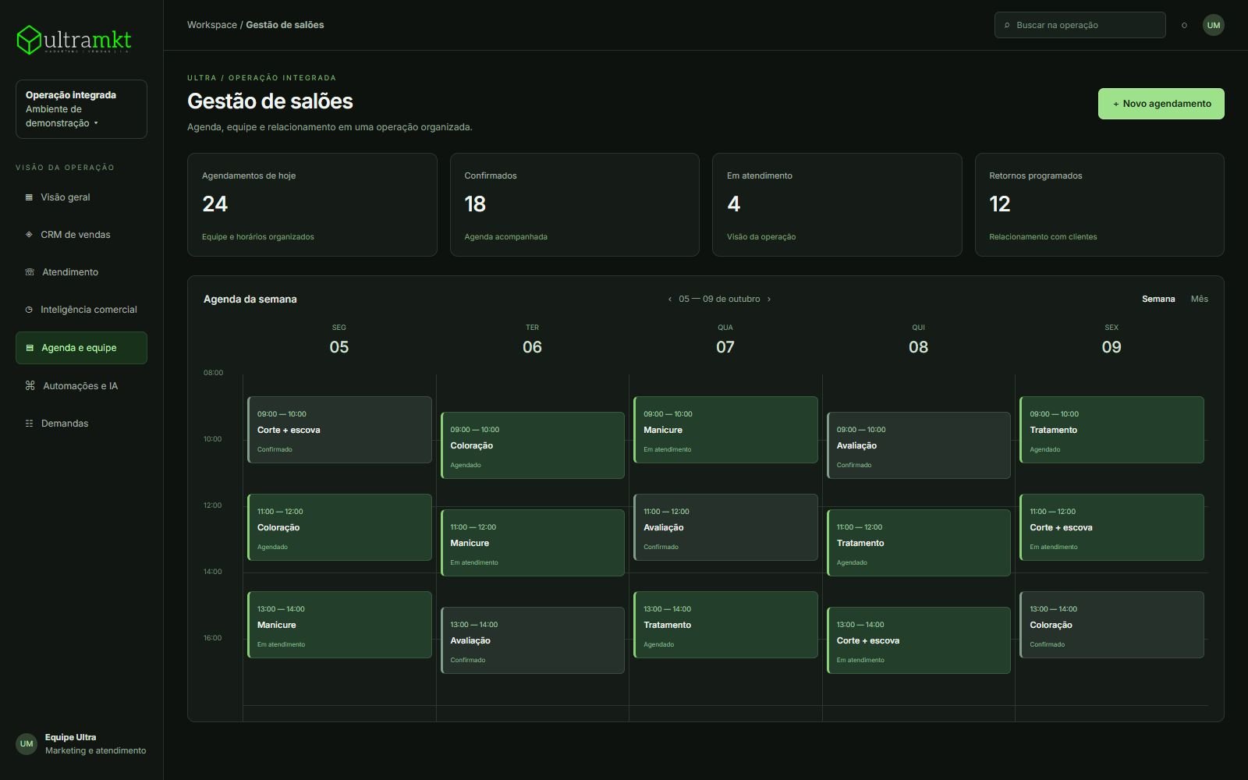This screenshot has height=780, width=1248.
Task: Switch the agenda to Mês view
Action: (1200, 300)
